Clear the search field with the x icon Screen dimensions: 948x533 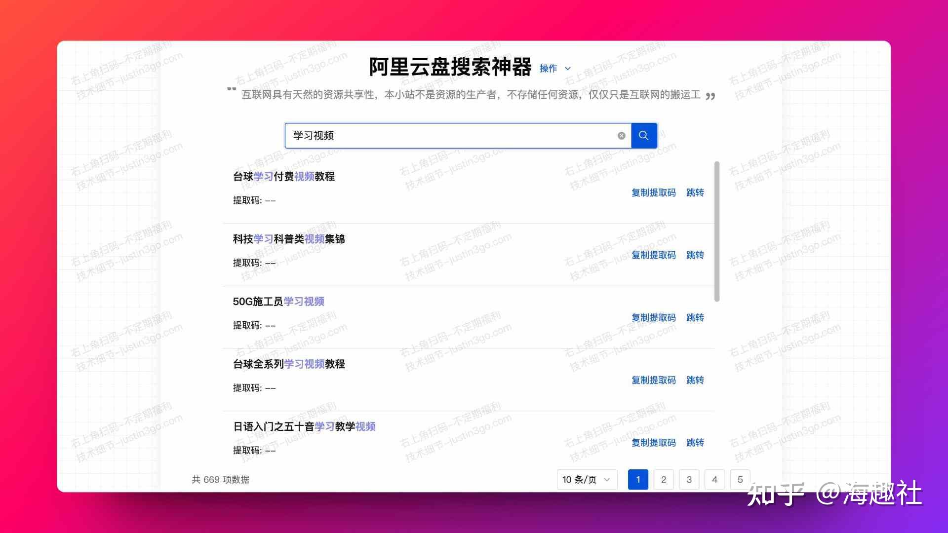tap(622, 136)
